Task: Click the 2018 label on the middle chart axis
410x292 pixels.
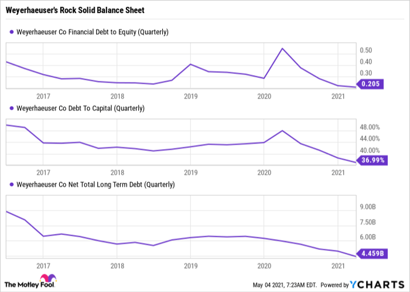Action: click(117, 172)
